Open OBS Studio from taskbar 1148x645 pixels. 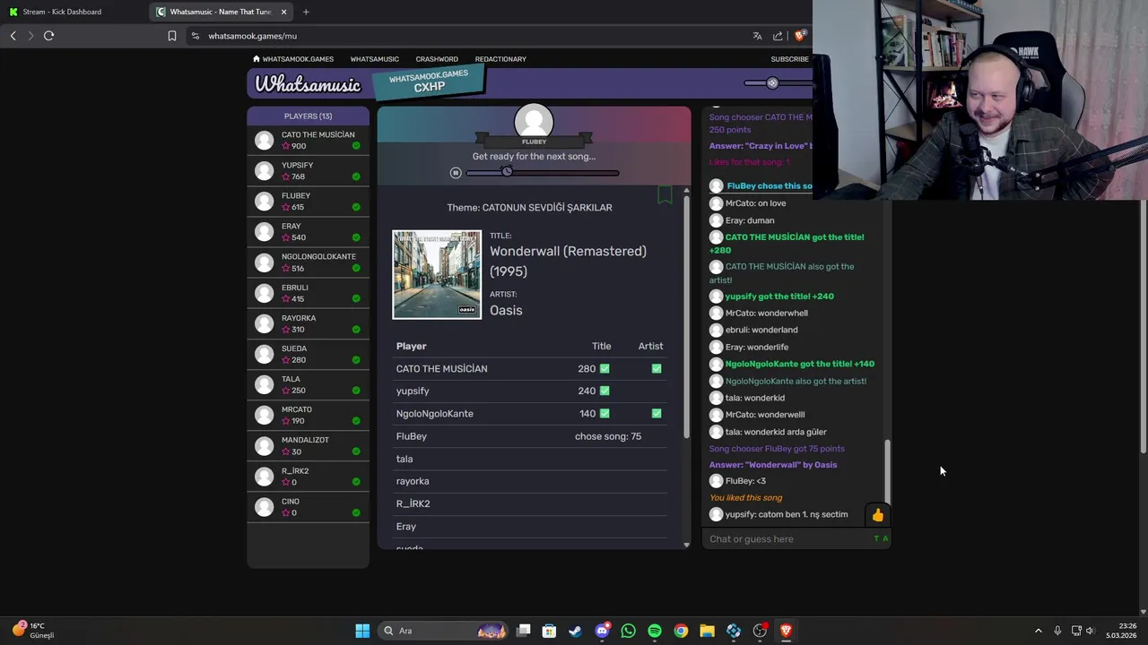(x=760, y=631)
